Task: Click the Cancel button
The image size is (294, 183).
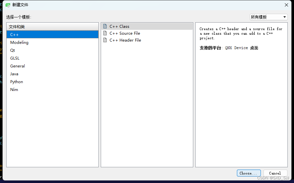Action: [x=275, y=173]
